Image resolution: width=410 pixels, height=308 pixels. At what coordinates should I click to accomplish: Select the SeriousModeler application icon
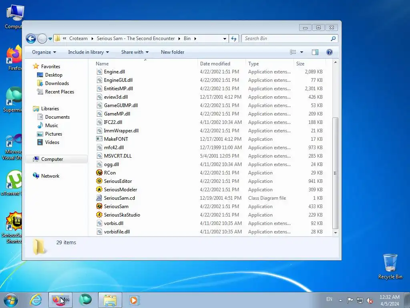[x=99, y=189]
